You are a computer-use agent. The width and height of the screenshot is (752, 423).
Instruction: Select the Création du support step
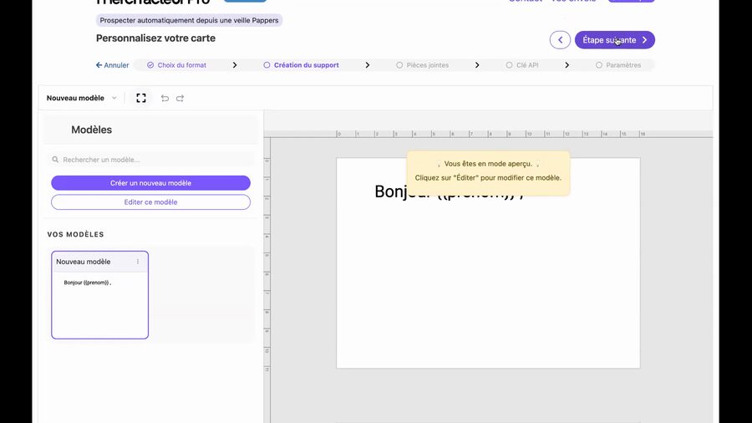pyautogui.click(x=301, y=65)
